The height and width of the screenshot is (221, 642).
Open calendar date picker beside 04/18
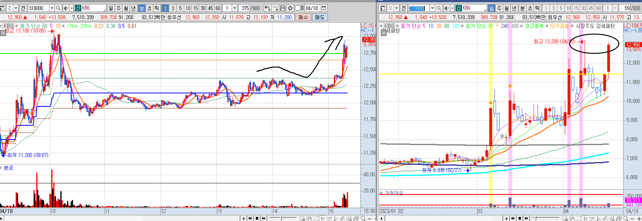coord(324,8)
